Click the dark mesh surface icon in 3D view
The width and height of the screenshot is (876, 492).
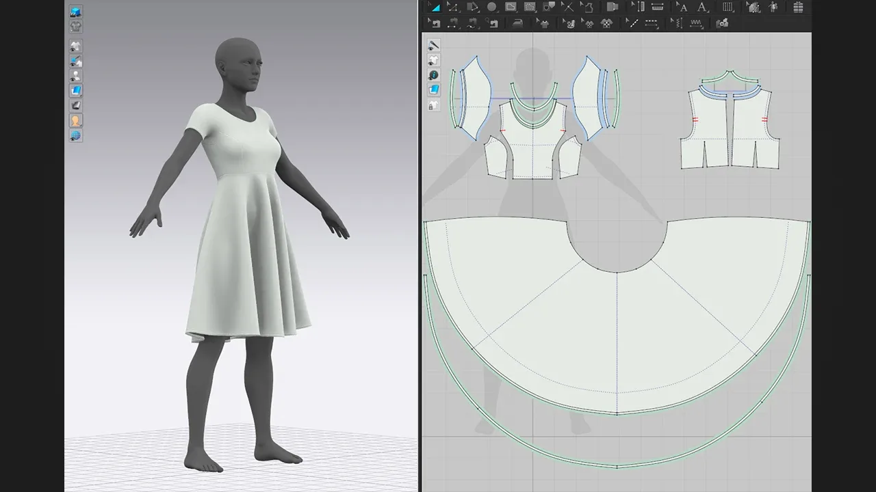coord(76,105)
